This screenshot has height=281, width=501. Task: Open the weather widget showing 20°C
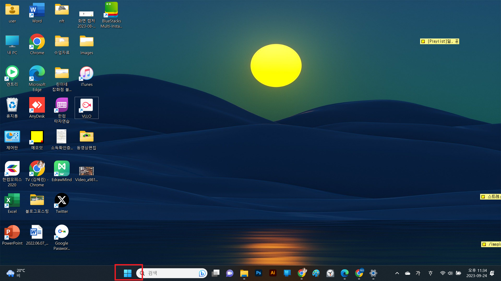(x=16, y=273)
